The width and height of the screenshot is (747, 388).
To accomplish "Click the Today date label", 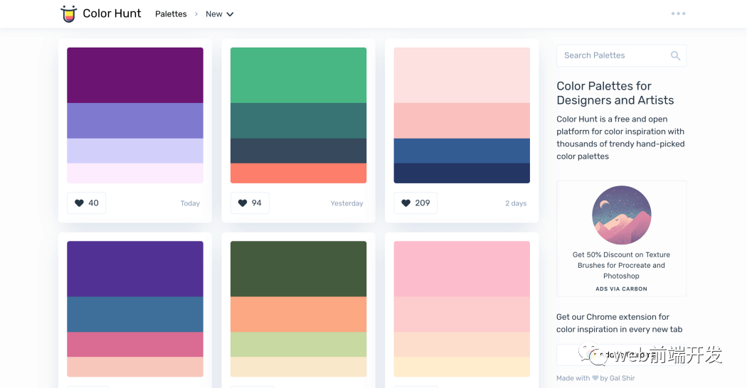I will click(x=190, y=203).
